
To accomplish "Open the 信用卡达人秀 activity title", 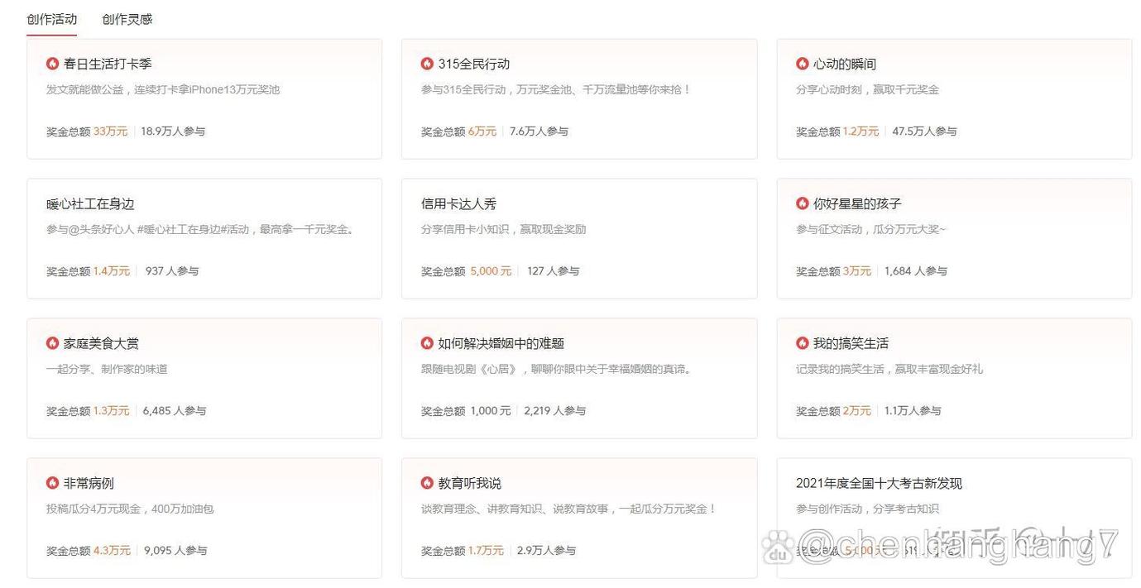I will [459, 203].
